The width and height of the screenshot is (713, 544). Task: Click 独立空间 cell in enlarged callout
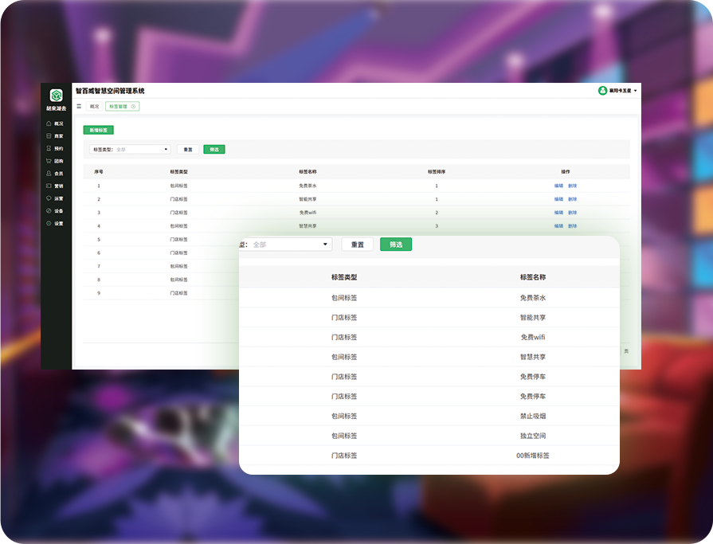tap(533, 436)
